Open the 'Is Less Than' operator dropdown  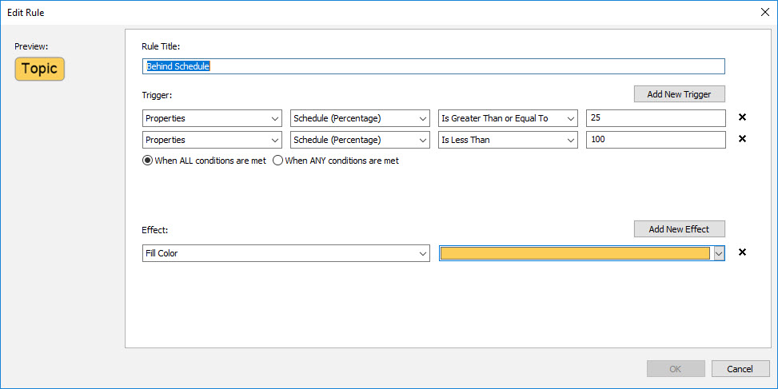click(x=508, y=140)
